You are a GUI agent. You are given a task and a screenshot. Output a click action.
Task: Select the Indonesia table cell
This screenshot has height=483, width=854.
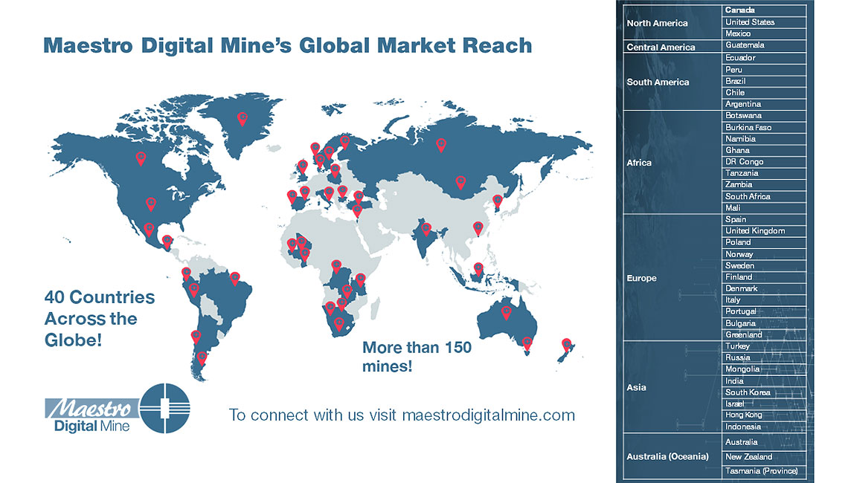(764, 427)
